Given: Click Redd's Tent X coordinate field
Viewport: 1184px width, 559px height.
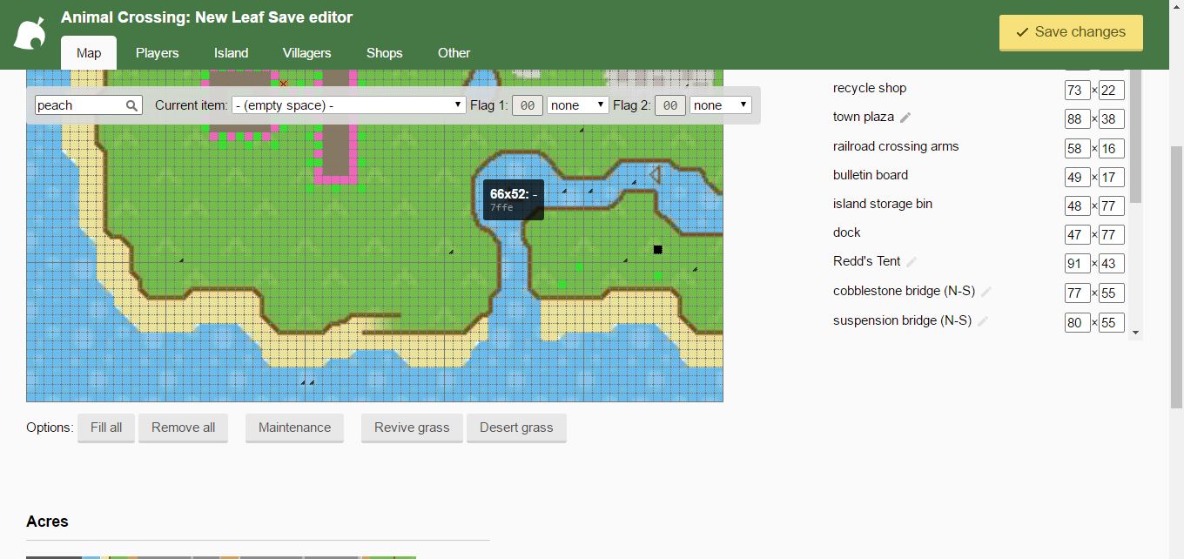Looking at the screenshot, I should pyautogui.click(x=1077, y=263).
